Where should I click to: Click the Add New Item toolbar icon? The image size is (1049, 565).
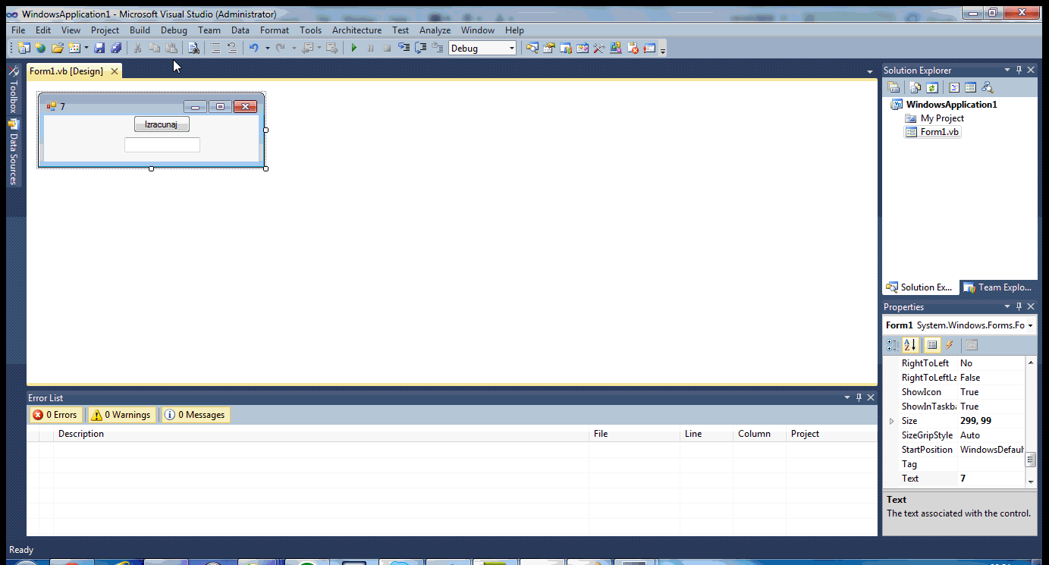coord(74,49)
